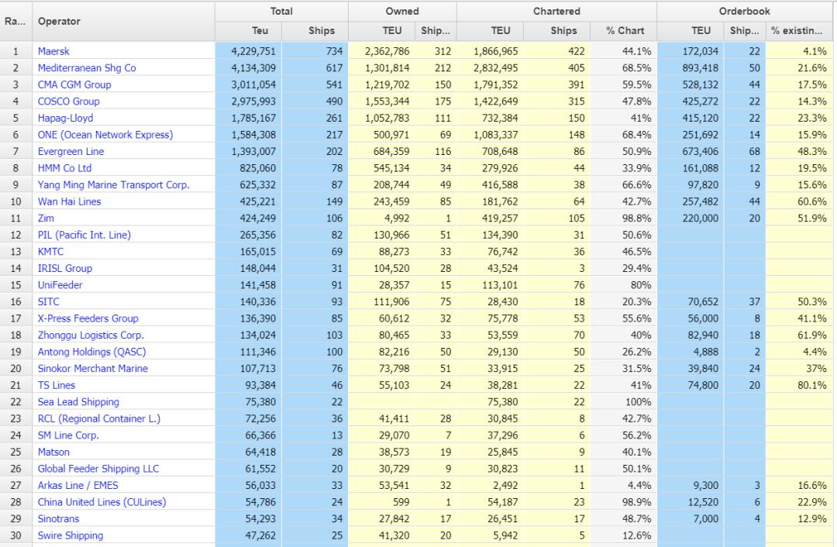Select the cell reading 4,134,309

(x=248, y=67)
